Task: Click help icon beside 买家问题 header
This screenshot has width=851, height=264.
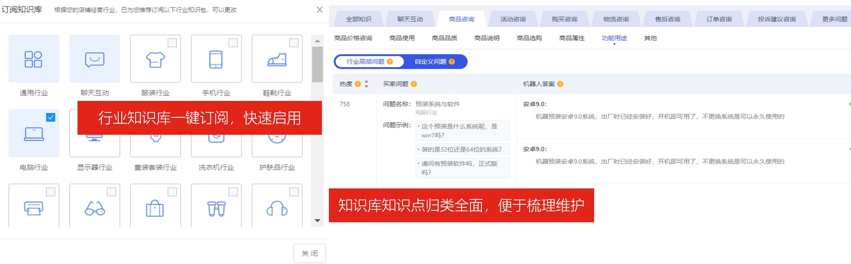Action: click(414, 84)
